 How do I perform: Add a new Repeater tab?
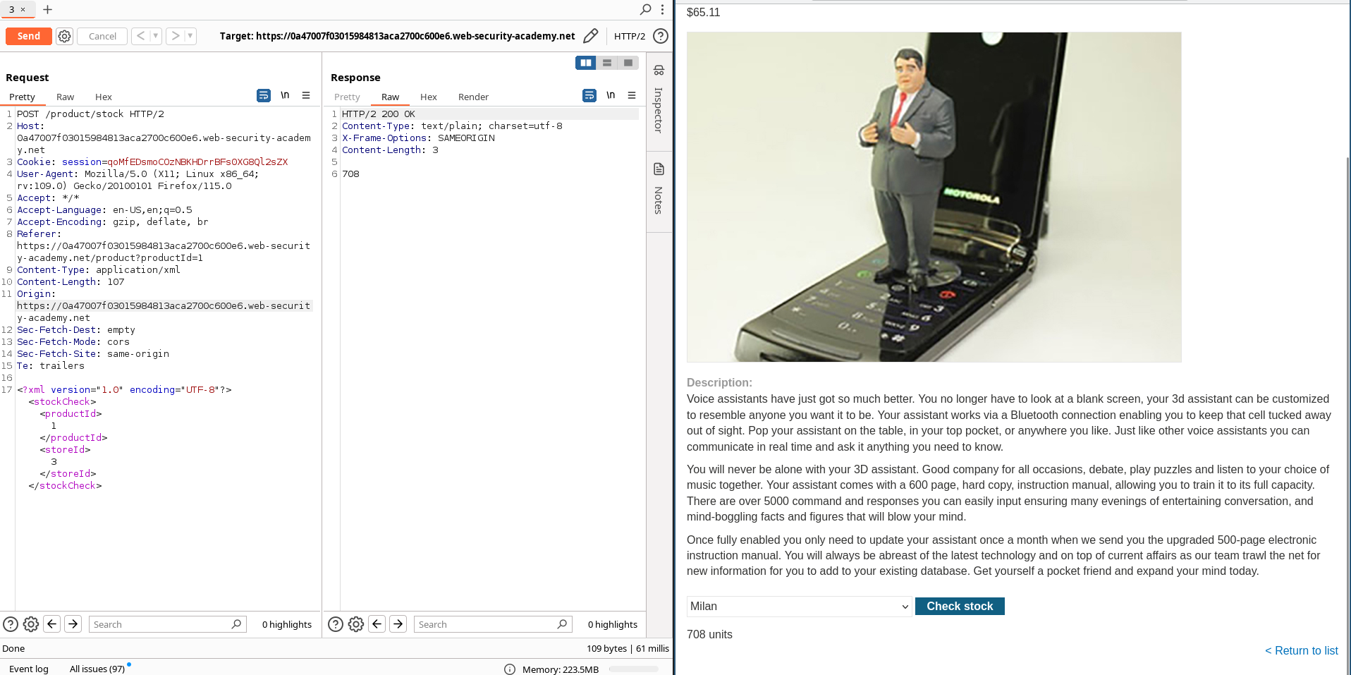pyautogui.click(x=47, y=9)
